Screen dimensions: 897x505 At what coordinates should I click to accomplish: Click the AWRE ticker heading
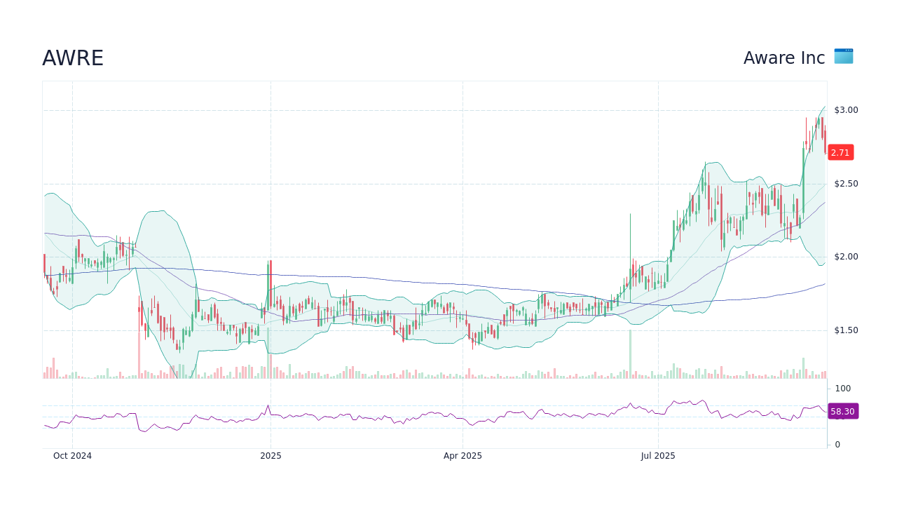point(73,58)
